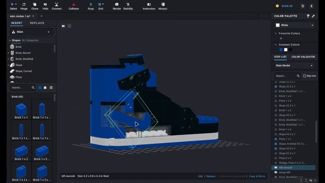Open the COLOR VALIDATOR tab
This screenshot has height=183, width=325.
pos(303,57)
